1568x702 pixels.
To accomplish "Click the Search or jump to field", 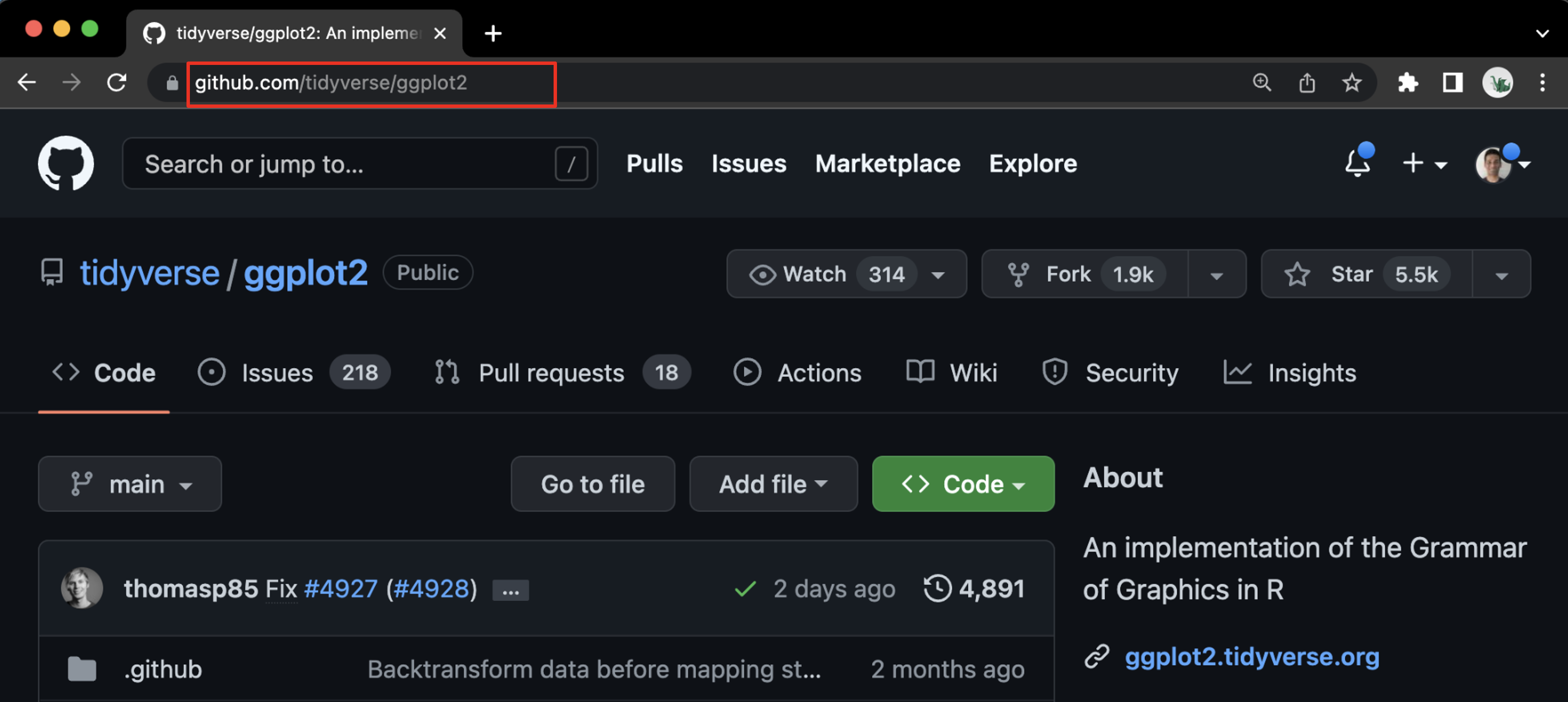I will pos(360,163).
